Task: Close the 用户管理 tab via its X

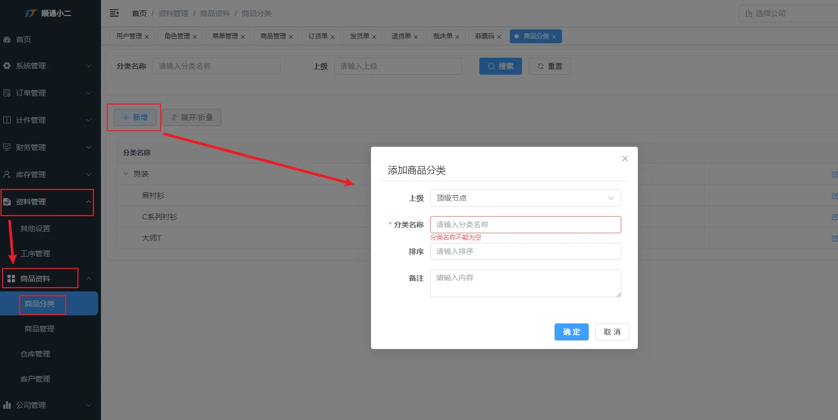Action: coord(147,37)
